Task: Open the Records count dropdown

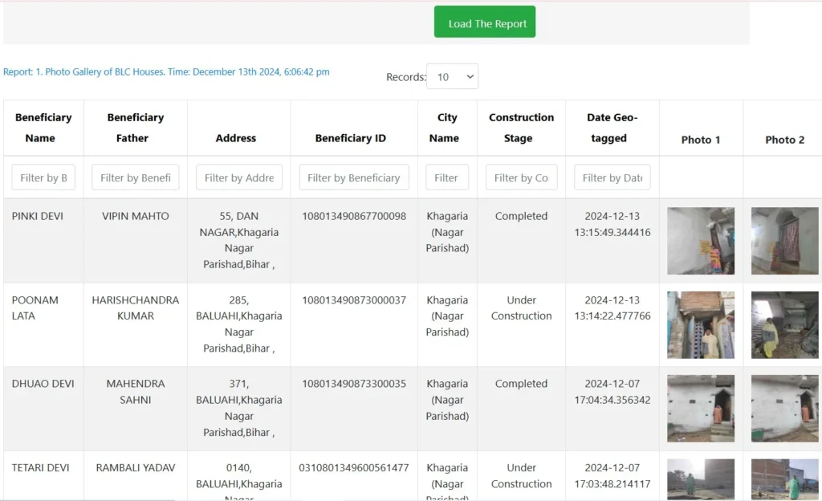Action: click(452, 77)
